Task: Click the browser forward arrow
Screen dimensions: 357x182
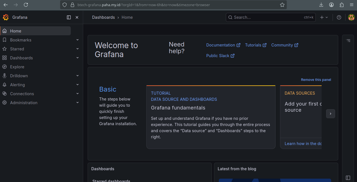Action: tap(16, 5)
